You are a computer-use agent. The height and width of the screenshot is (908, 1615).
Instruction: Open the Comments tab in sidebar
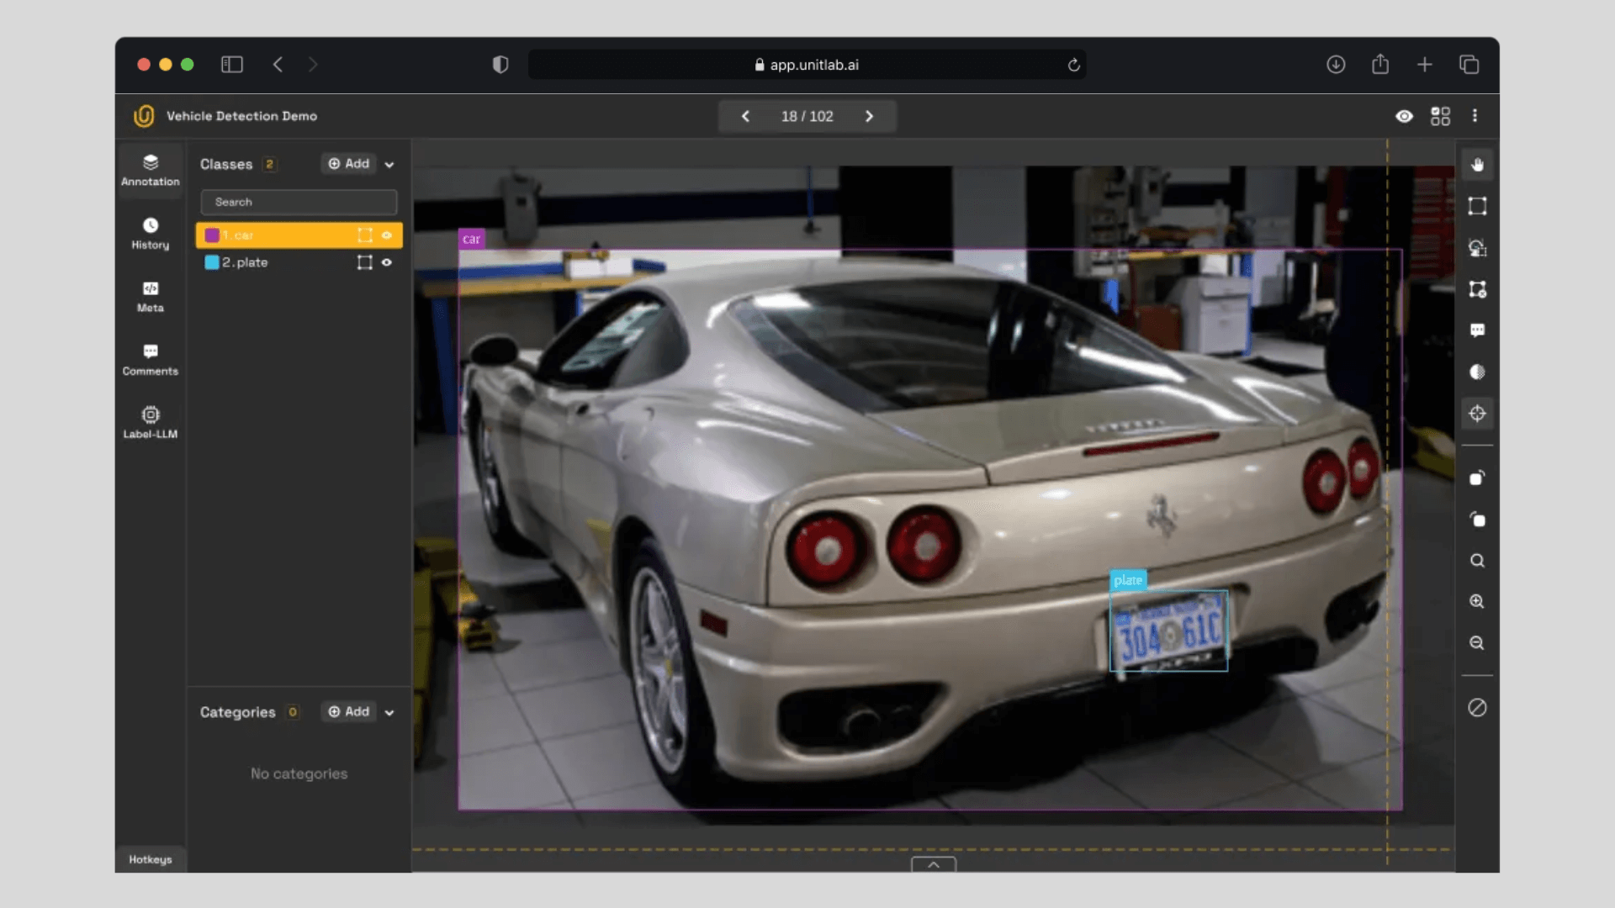151,359
